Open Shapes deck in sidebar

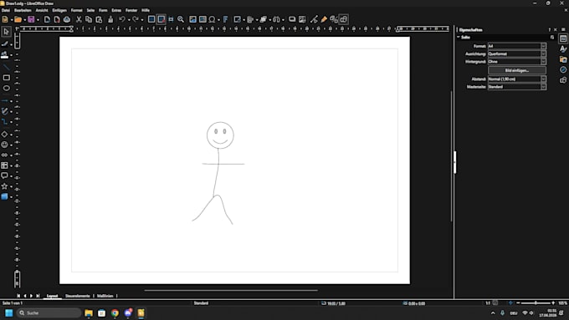point(563,79)
